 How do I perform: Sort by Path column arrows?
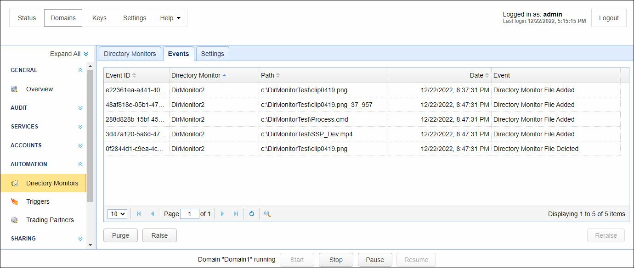click(278, 75)
